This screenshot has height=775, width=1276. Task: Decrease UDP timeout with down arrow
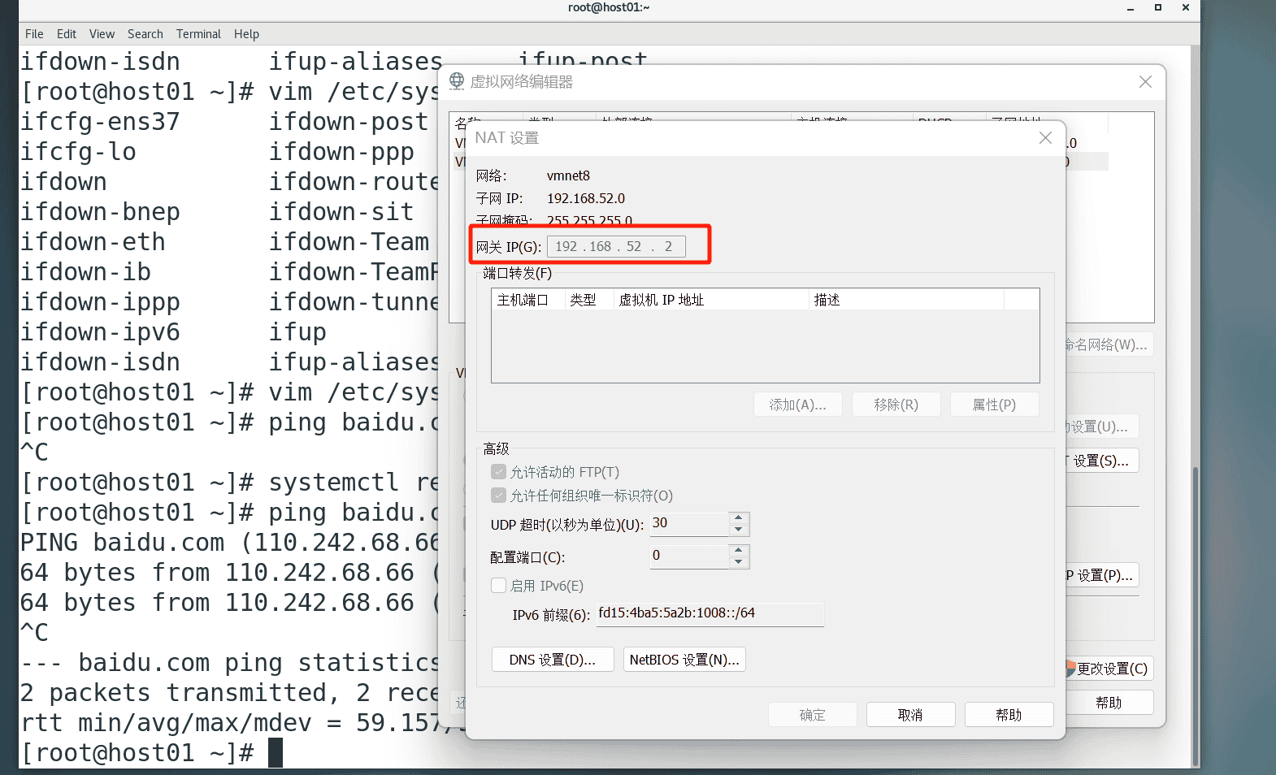pos(738,530)
